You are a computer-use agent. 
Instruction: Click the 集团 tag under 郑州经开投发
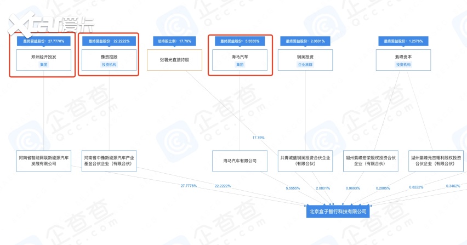pos(43,65)
